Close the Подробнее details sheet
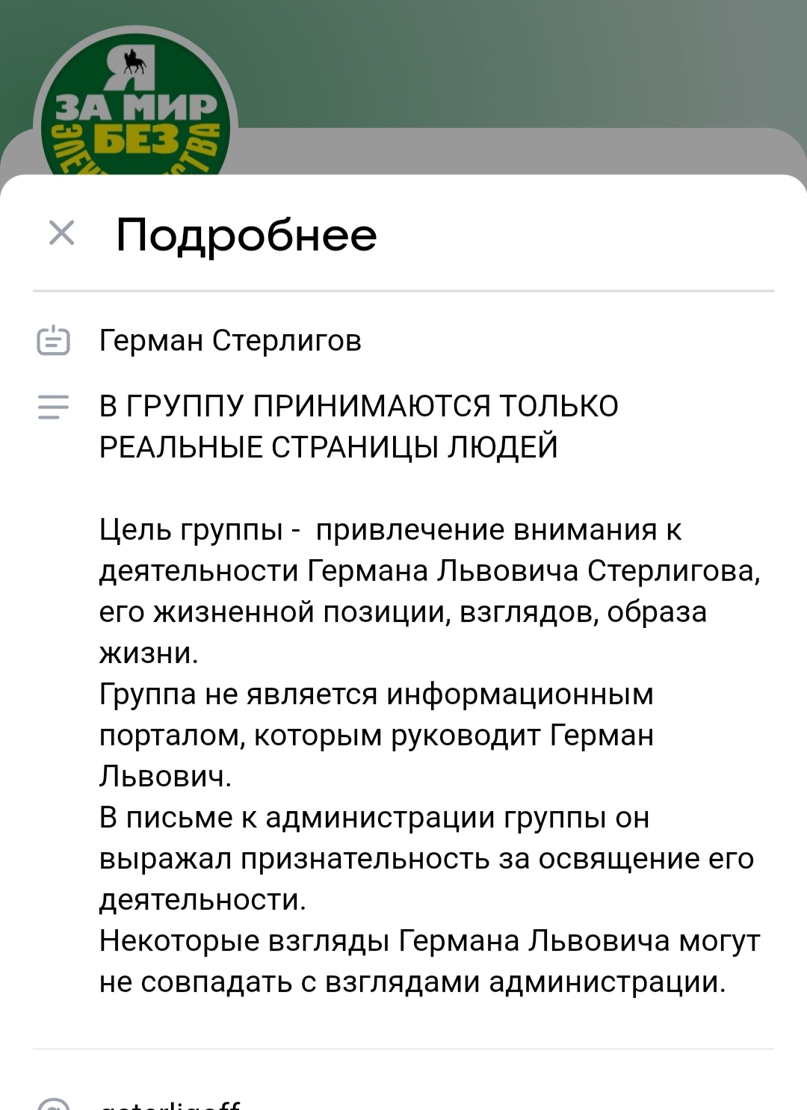807x1110 pixels. [61, 232]
